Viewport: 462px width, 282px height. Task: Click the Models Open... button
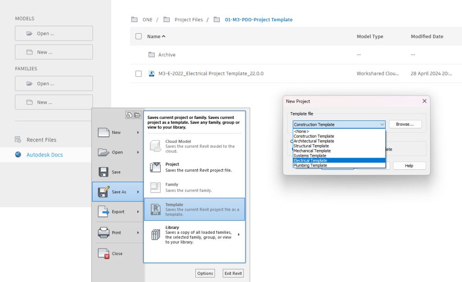coord(54,33)
